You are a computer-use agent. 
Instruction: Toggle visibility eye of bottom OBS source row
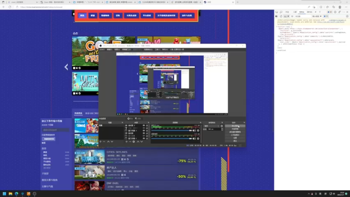pos(144,138)
